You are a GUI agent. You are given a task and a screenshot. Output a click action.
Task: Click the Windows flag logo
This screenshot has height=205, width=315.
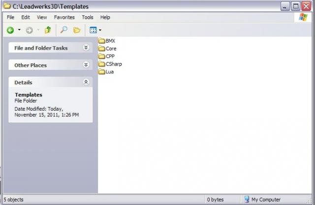pos(303,17)
